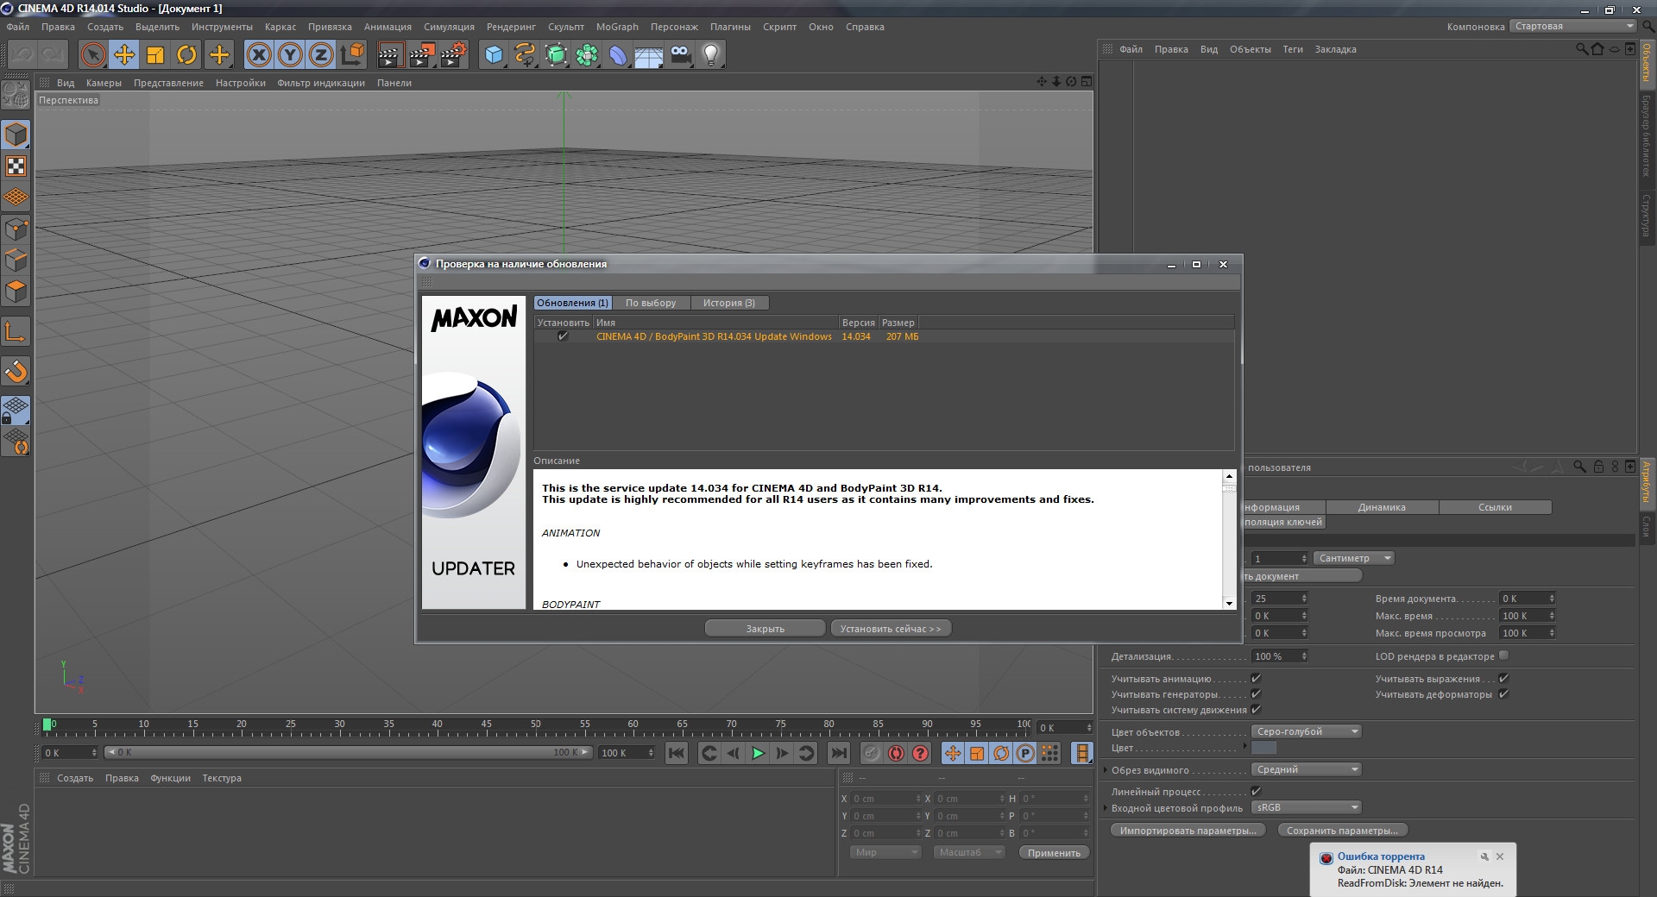Render active view icon

tap(389, 54)
